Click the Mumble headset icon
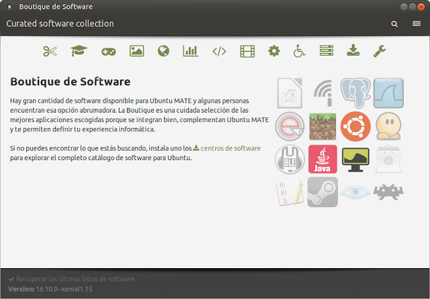Screen dimensions: 430x299 click(x=290, y=159)
